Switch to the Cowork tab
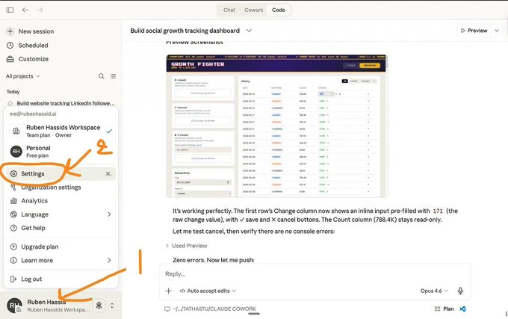Screen dimensions: 508x319 [x=254, y=10]
